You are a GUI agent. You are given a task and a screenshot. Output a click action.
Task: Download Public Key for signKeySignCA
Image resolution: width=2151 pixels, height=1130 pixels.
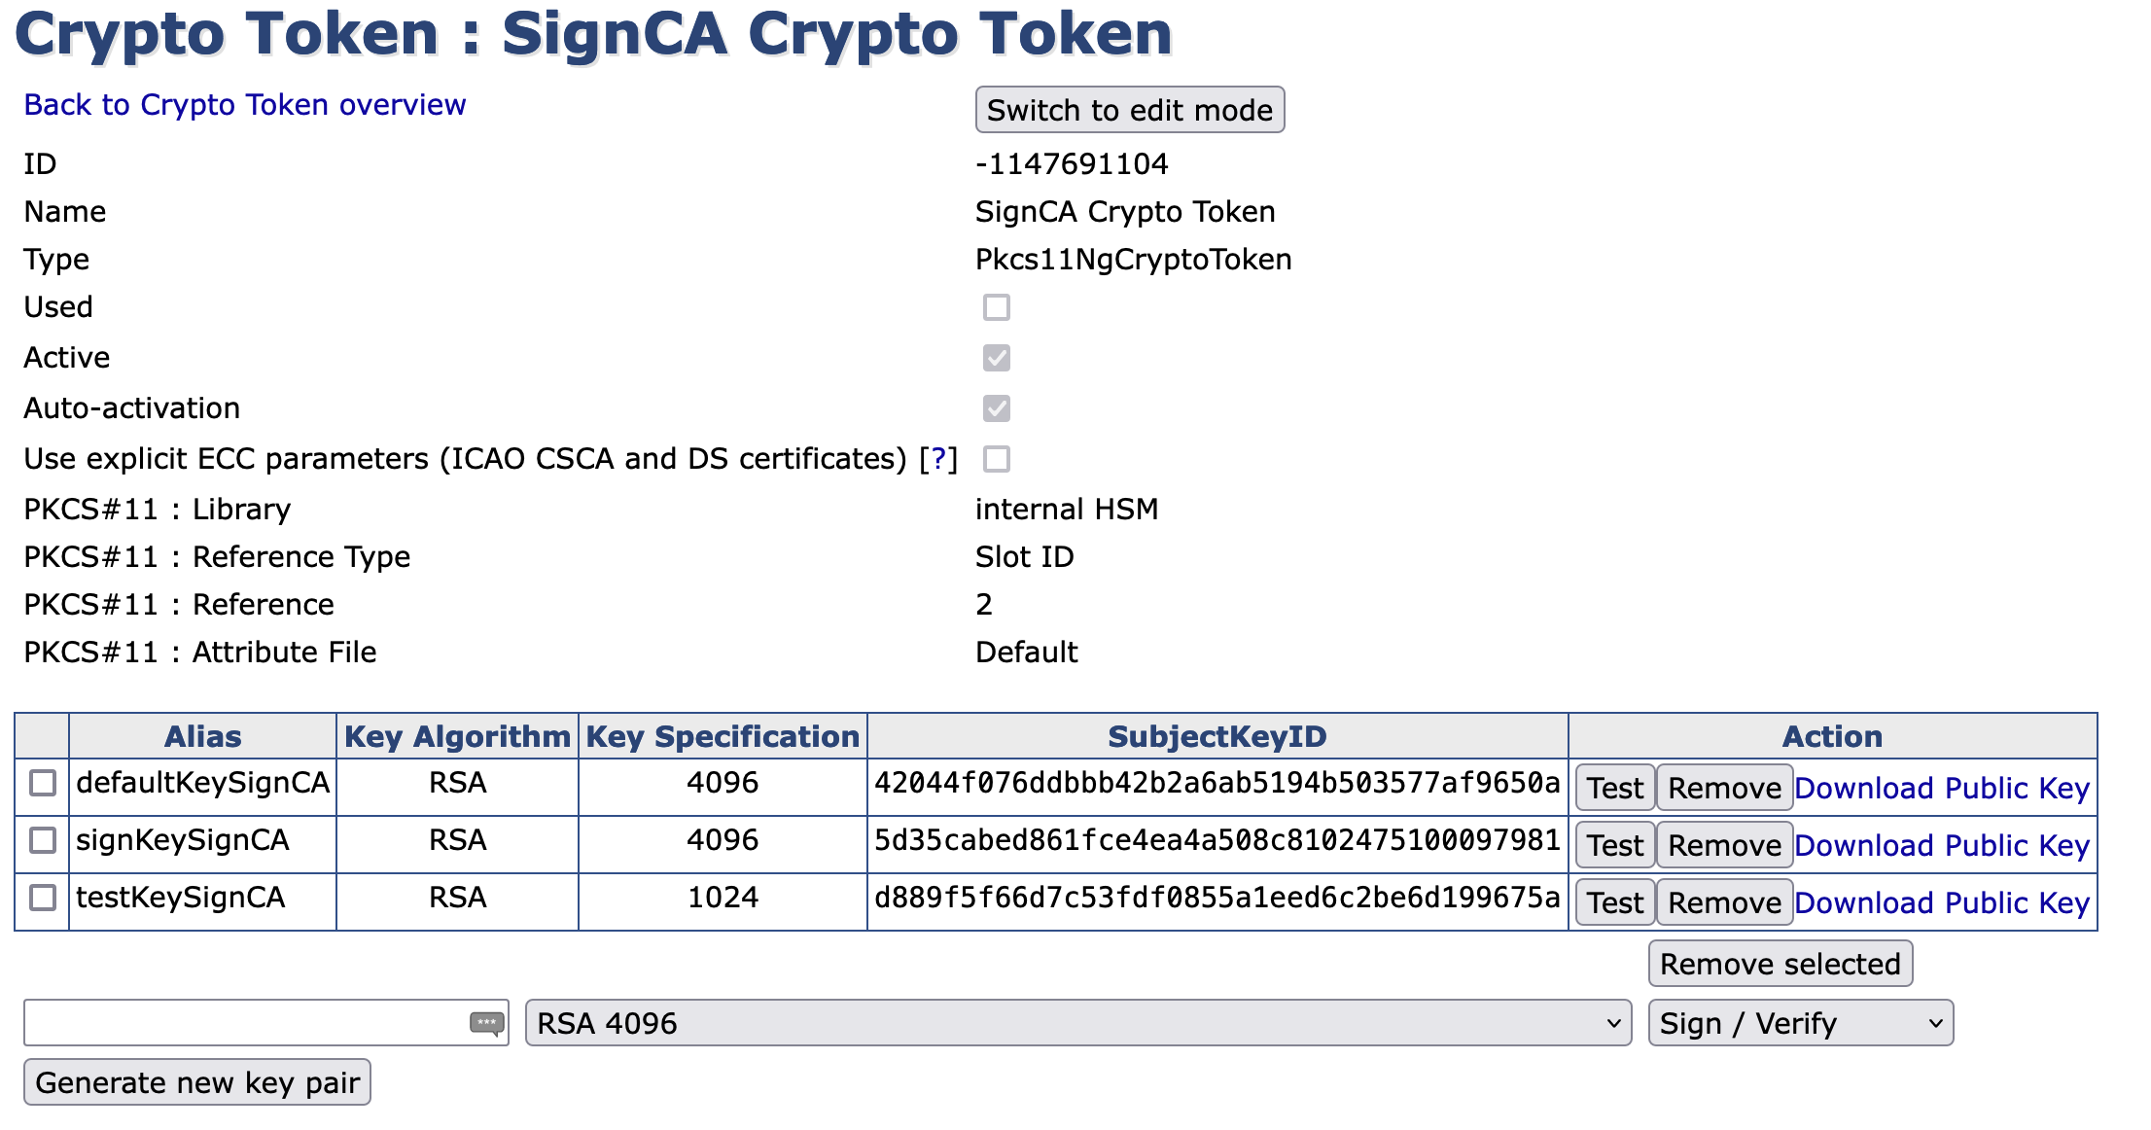coord(1941,845)
